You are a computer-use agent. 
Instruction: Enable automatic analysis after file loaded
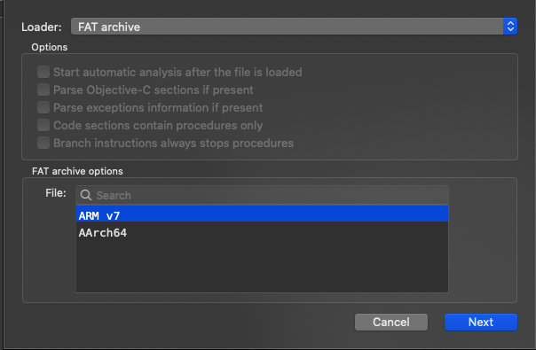(x=43, y=72)
